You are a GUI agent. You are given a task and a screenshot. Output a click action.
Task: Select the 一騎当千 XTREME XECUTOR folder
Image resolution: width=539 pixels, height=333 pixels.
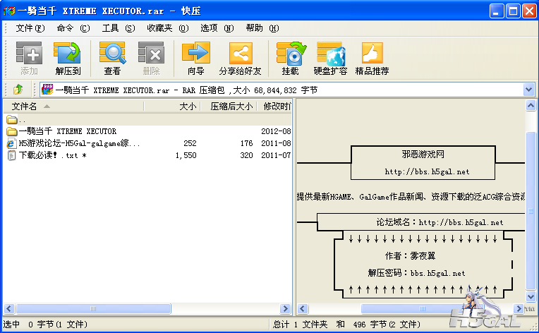click(x=68, y=131)
